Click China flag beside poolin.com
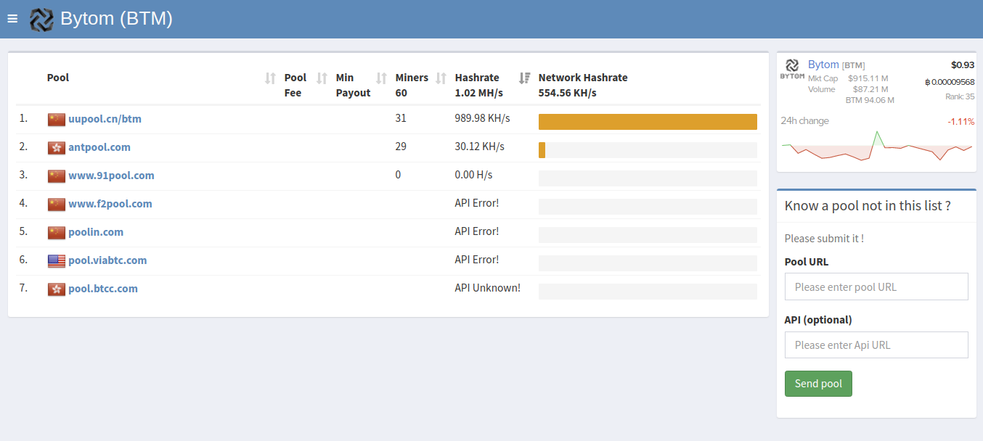Viewport: 983px width, 441px height. 57,233
